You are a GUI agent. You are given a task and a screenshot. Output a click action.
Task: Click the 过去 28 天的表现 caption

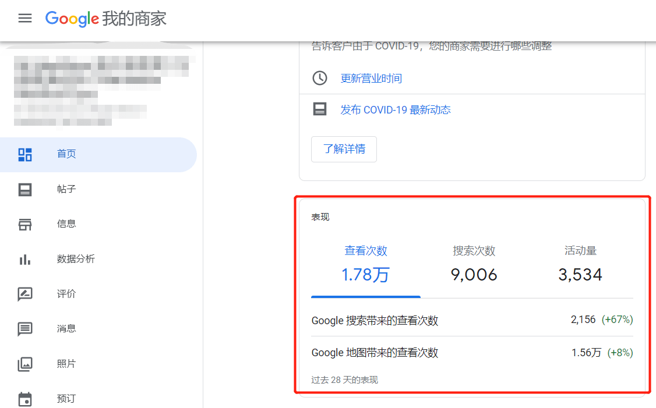point(345,380)
